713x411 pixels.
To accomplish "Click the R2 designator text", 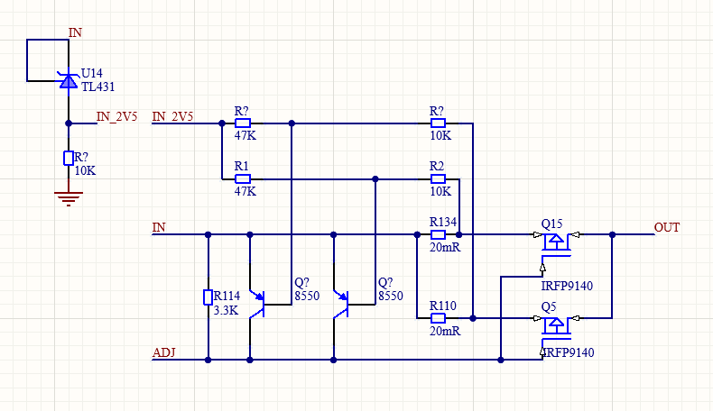I will pyautogui.click(x=437, y=166).
